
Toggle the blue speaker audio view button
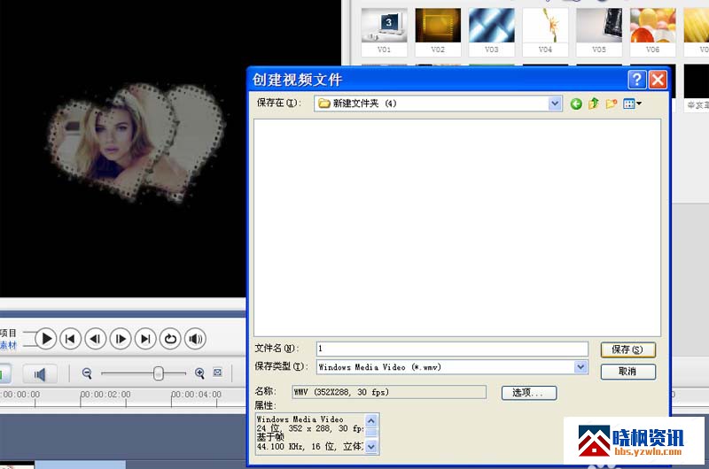coord(39,373)
